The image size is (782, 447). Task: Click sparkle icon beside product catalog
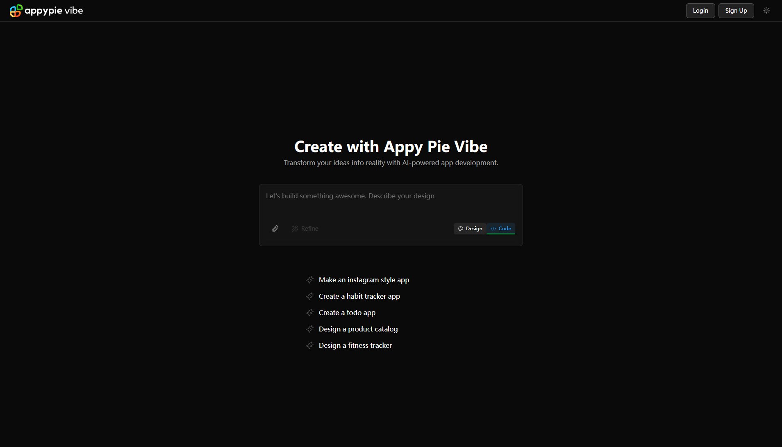point(310,329)
